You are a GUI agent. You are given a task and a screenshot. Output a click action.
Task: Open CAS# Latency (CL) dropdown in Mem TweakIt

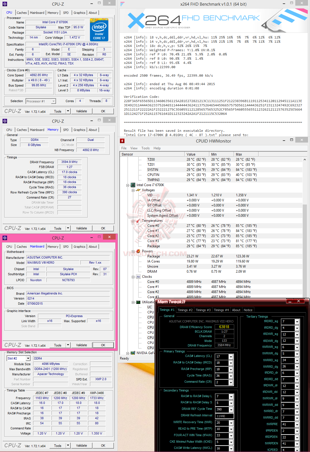point(231,356)
